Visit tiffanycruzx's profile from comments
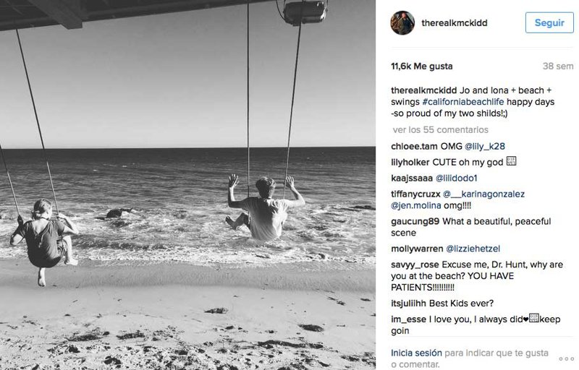 [x=414, y=194]
